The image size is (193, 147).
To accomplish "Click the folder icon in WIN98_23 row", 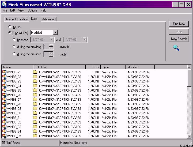I will point(35,81).
